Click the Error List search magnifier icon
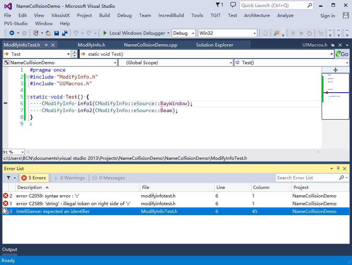Screen dimensions: 352x265 (341, 178)
